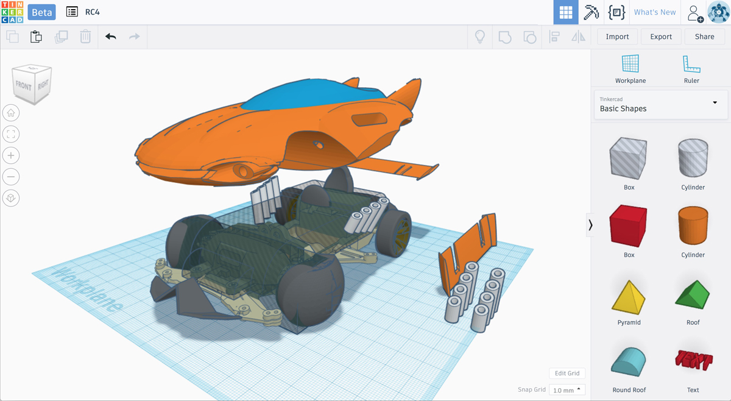
Task: Click the Edit Grid button
Action: click(567, 373)
